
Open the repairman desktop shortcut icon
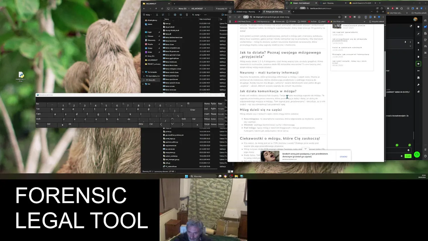tap(21, 77)
